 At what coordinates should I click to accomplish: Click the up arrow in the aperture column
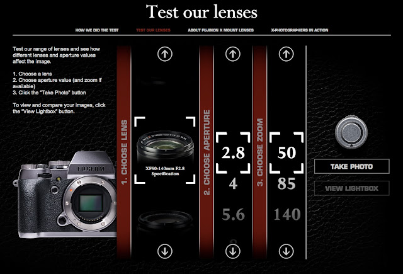[x=232, y=54]
